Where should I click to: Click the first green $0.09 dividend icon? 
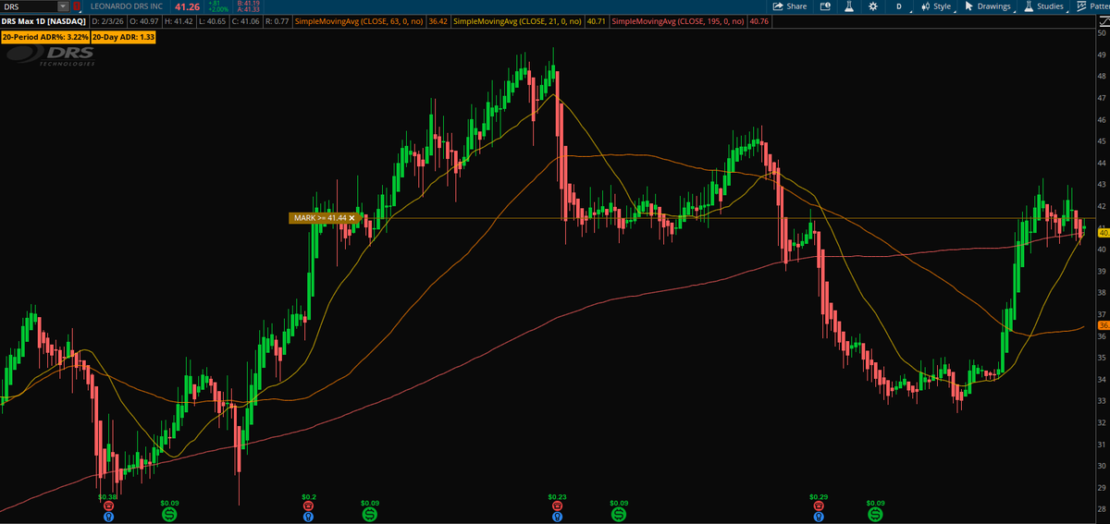(169, 513)
